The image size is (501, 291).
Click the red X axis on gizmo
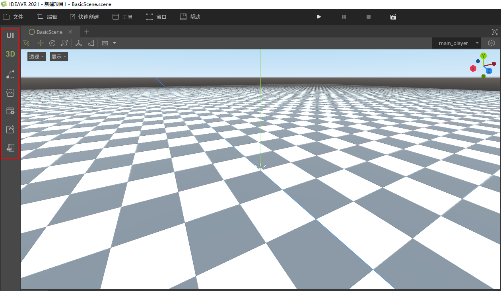point(473,68)
